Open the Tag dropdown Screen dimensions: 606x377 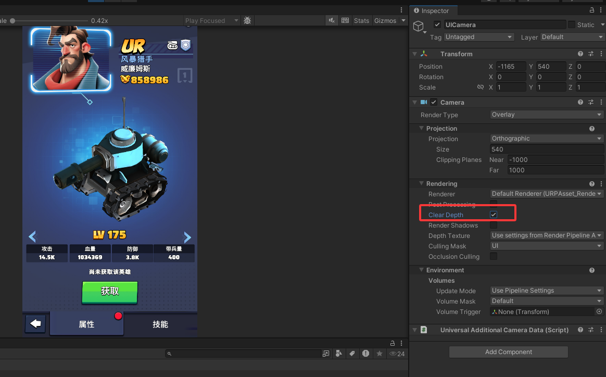[x=478, y=37]
